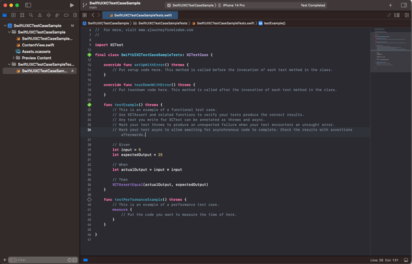Open the Breakpoint navigator
The image size is (412, 264).
[66, 15]
